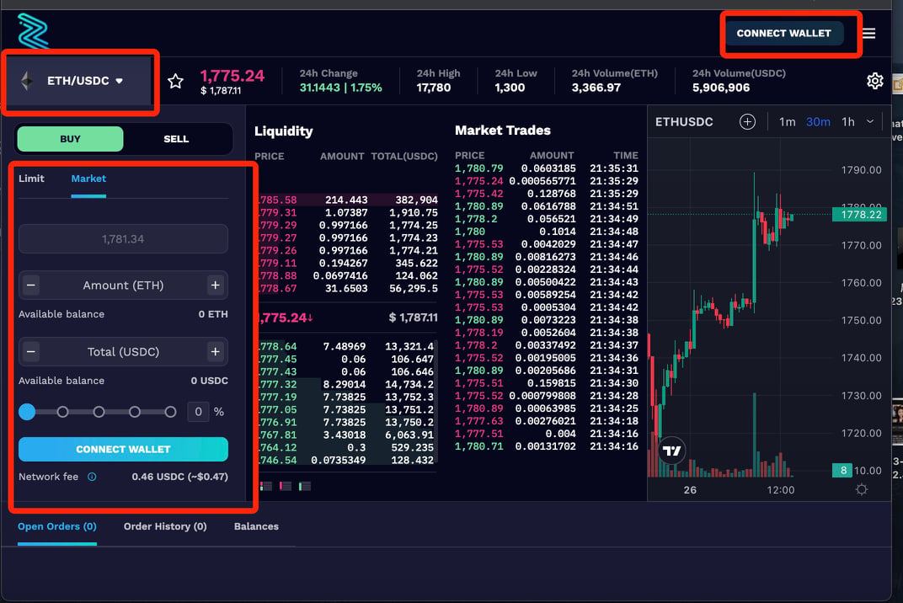Click the blue CONNECT WALLET button below slider
The image size is (903, 603).
(x=123, y=449)
